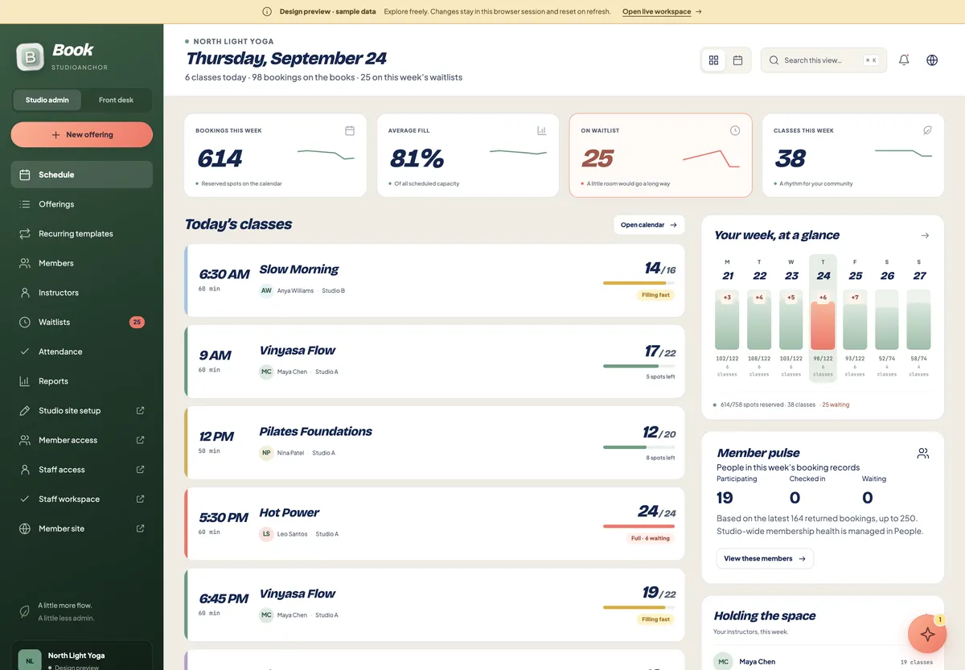This screenshot has width=965, height=670.
Task: Select Friday 25 in week glance
Action: coord(855,318)
